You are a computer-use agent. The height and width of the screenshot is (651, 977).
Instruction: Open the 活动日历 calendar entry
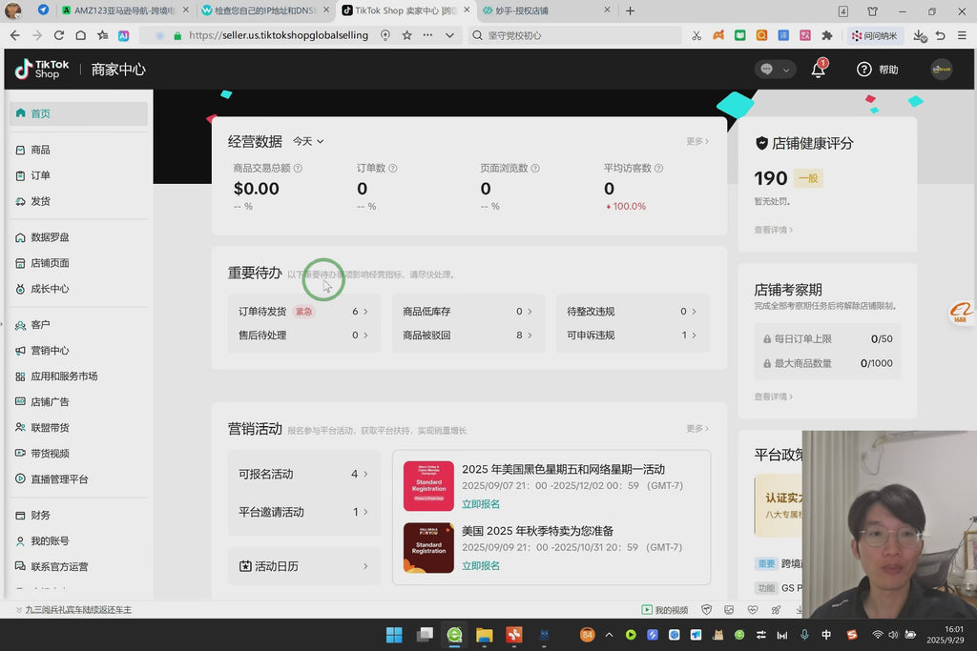303,566
